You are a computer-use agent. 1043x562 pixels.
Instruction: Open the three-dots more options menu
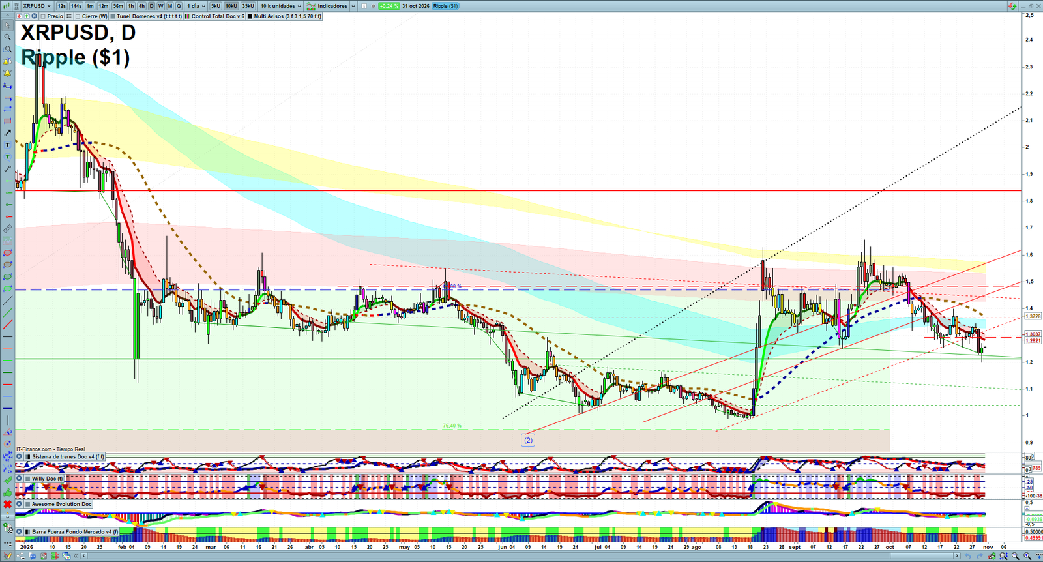click(8, 543)
